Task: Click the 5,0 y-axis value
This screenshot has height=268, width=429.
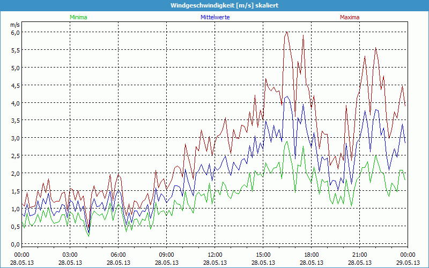Action: 16,68
